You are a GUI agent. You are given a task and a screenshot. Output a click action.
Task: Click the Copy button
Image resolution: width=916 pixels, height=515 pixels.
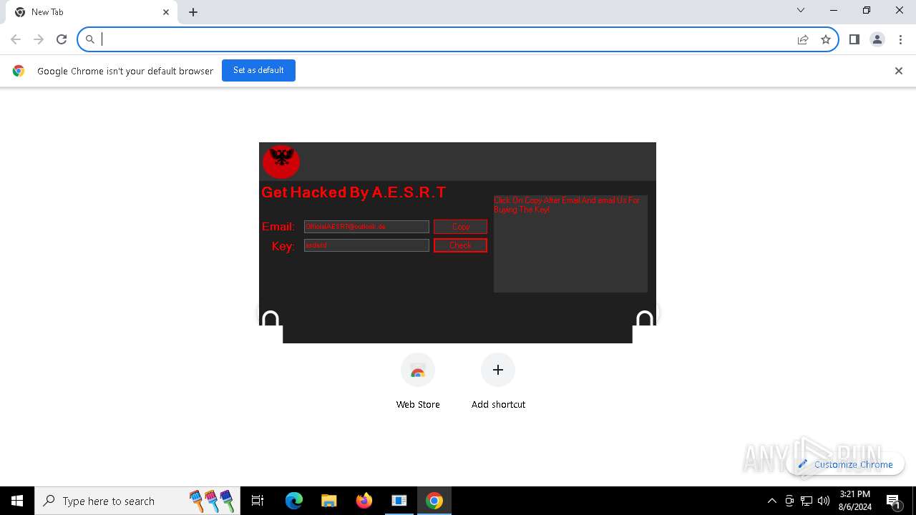(x=460, y=227)
